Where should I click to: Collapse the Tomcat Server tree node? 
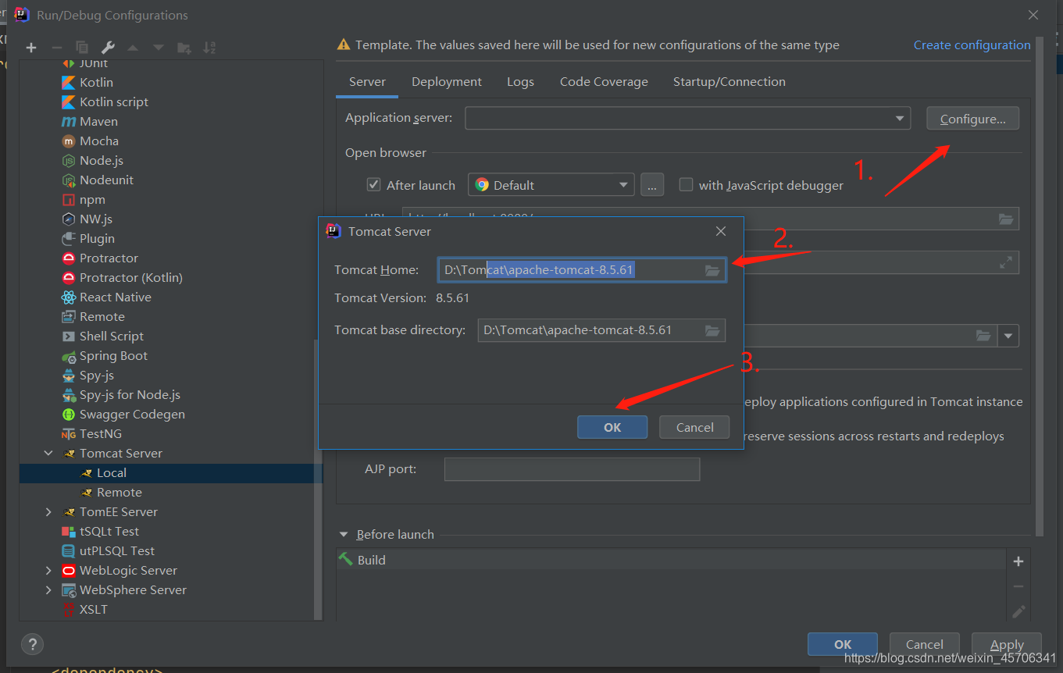tap(48, 453)
